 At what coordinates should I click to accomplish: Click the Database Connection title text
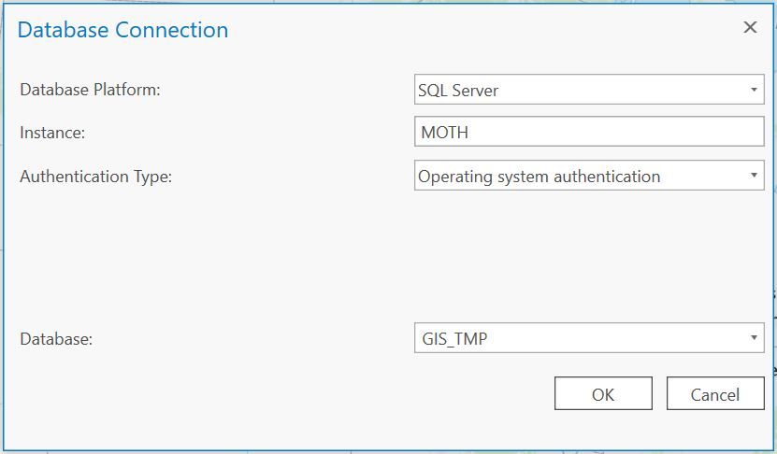pyautogui.click(x=122, y=30)
